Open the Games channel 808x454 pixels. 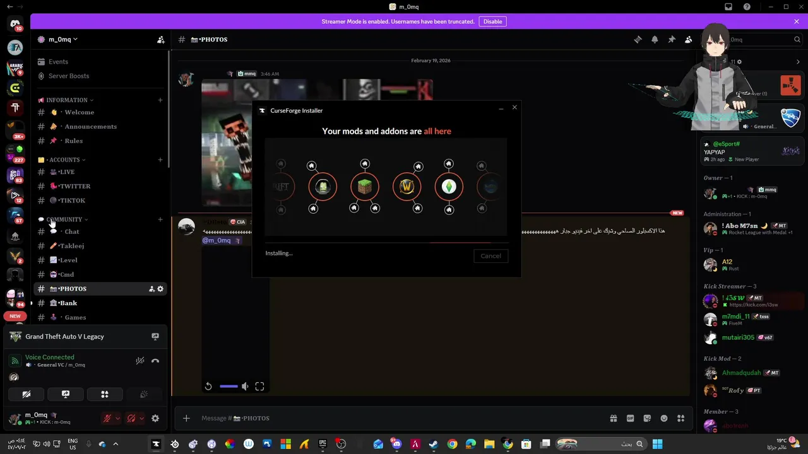coord(100,317)
